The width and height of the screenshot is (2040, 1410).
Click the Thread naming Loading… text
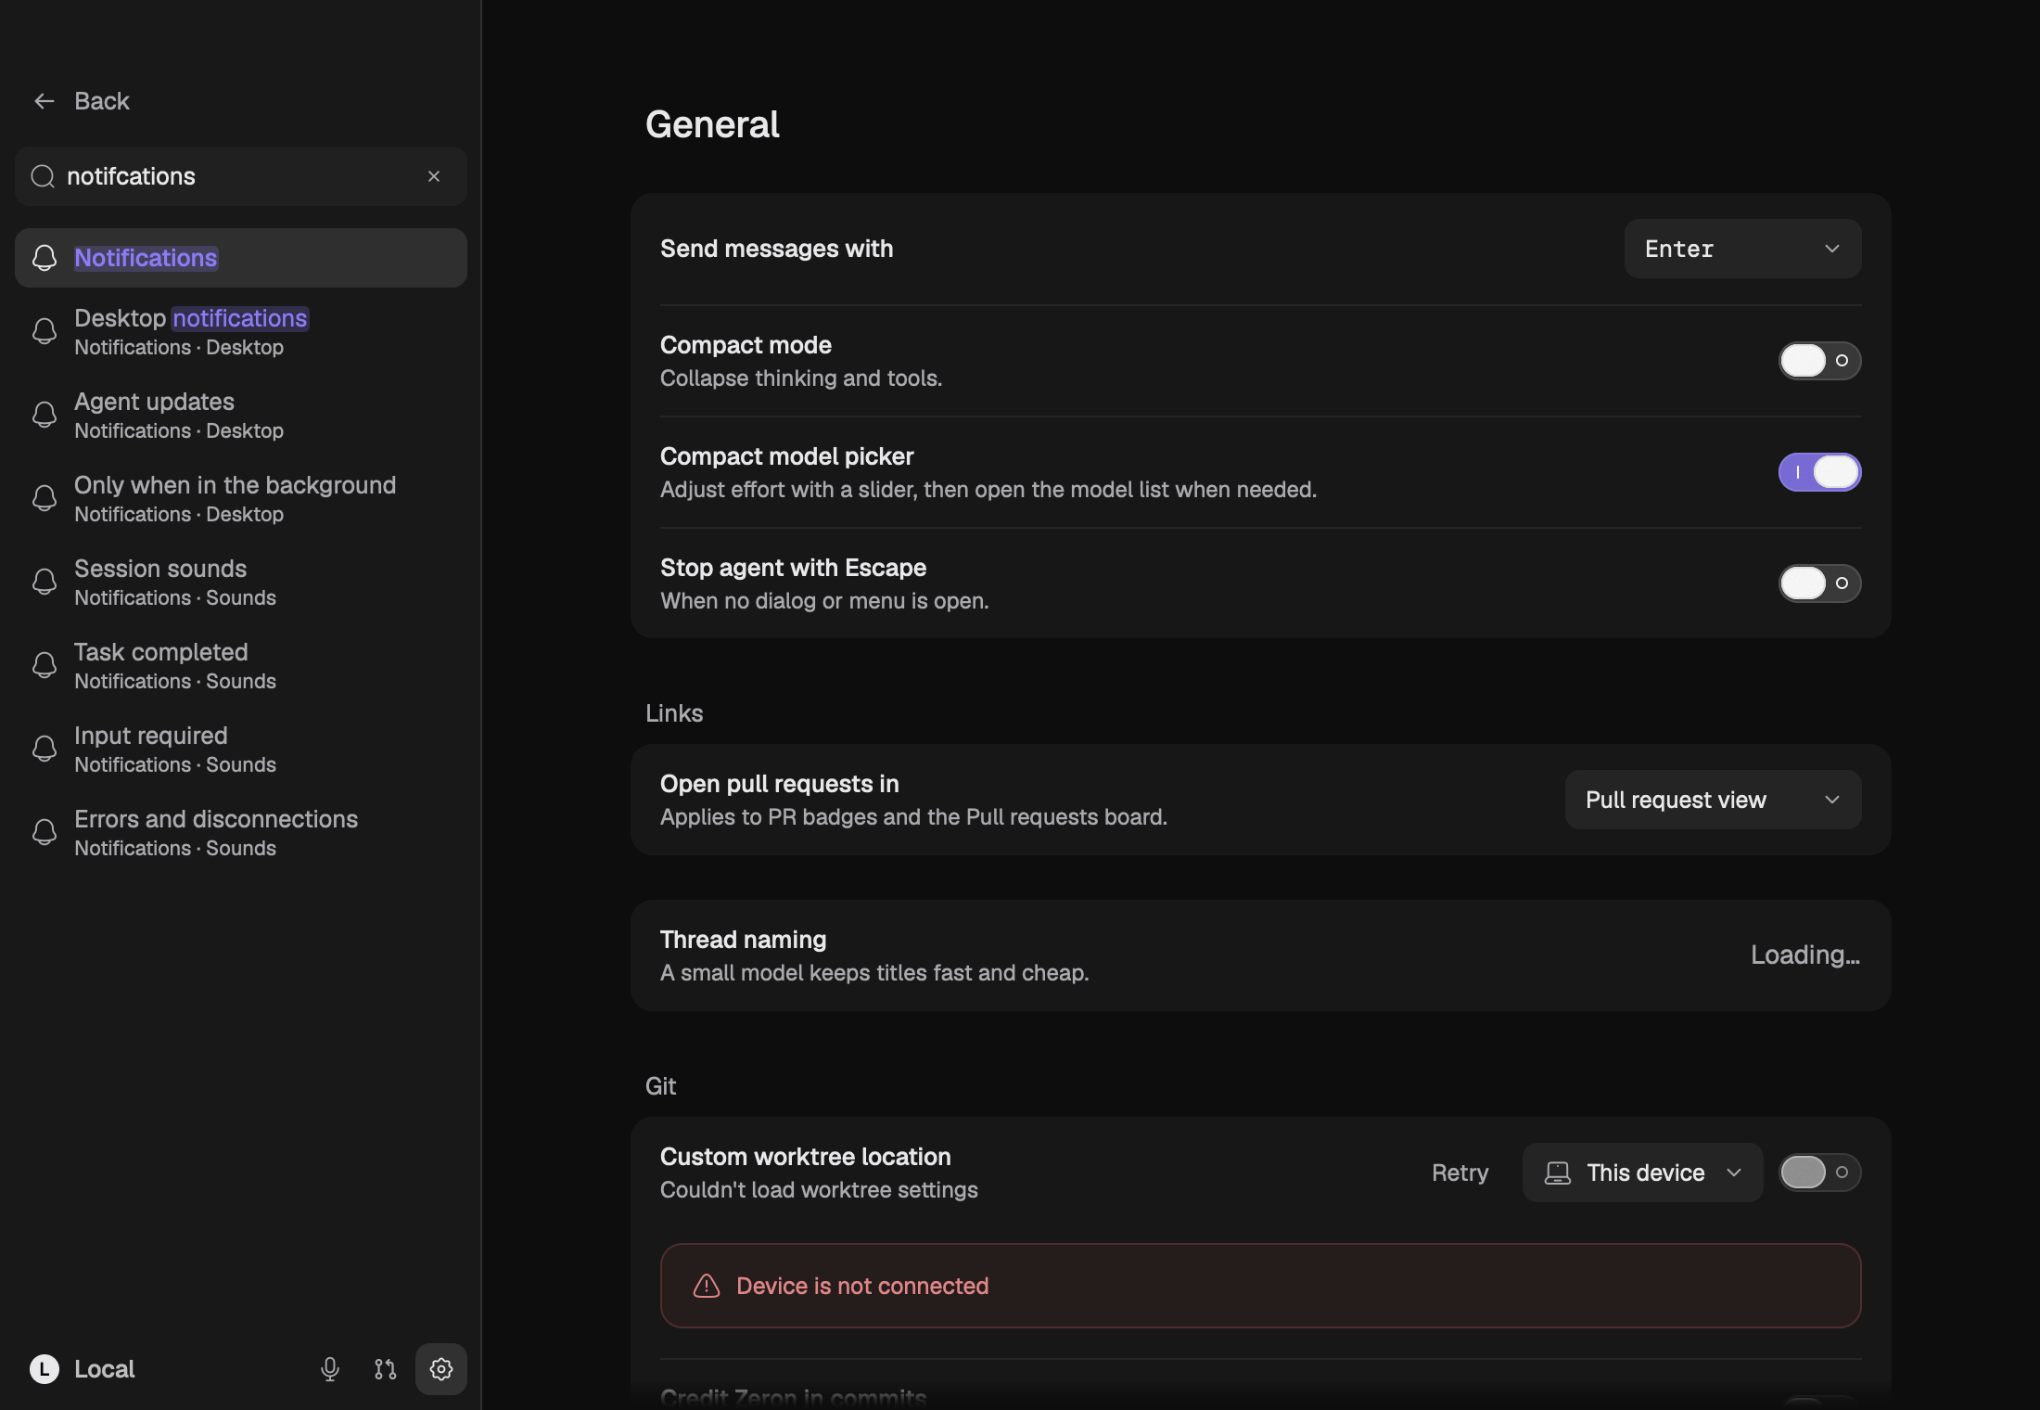click(1805, 955)
